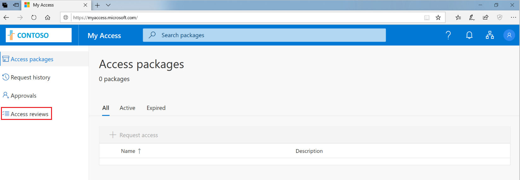
Task: Go to browser home page
Action: [x=48, y=18]
